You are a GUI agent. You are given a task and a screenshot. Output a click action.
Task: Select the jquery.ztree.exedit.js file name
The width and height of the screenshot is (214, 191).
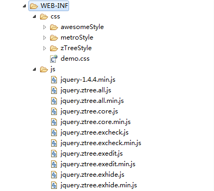click(92, 154)
